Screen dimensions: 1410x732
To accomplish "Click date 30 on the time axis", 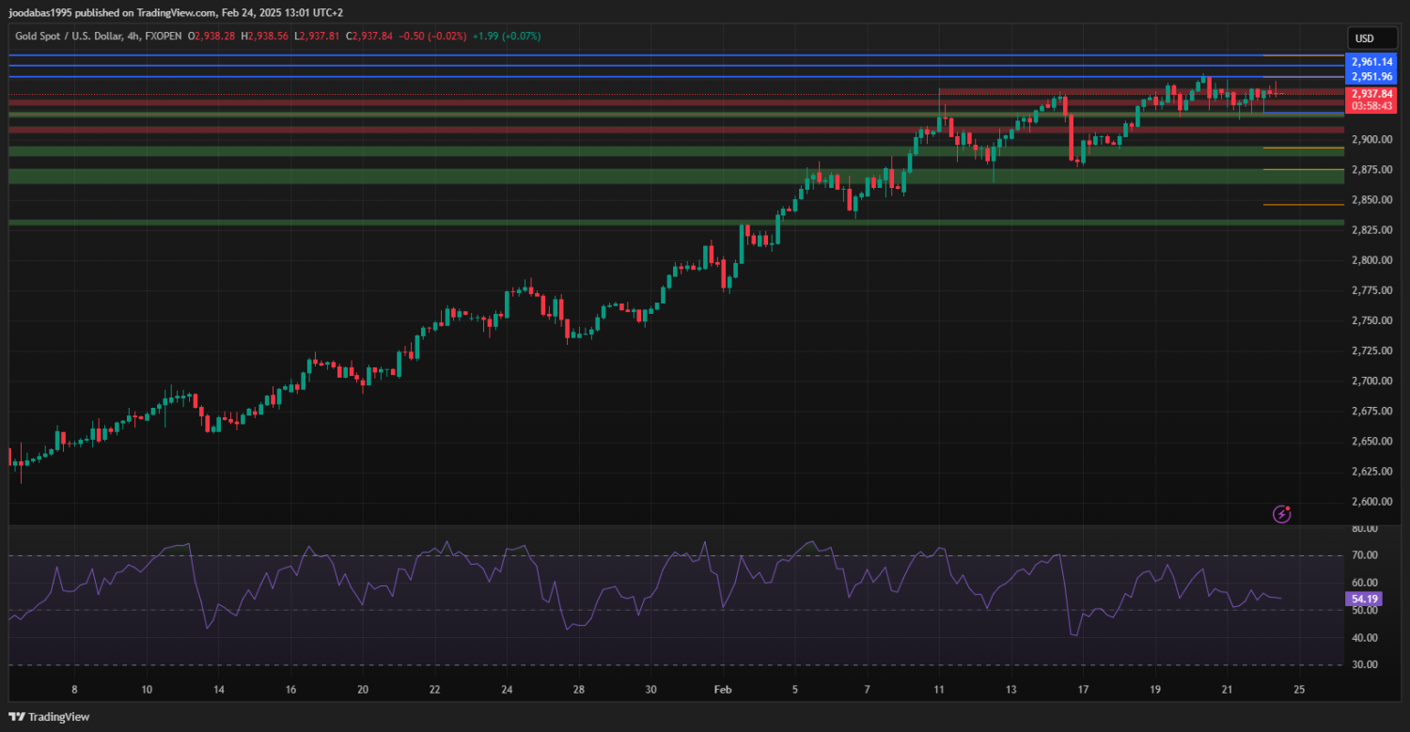I will (x=650, y=690).
